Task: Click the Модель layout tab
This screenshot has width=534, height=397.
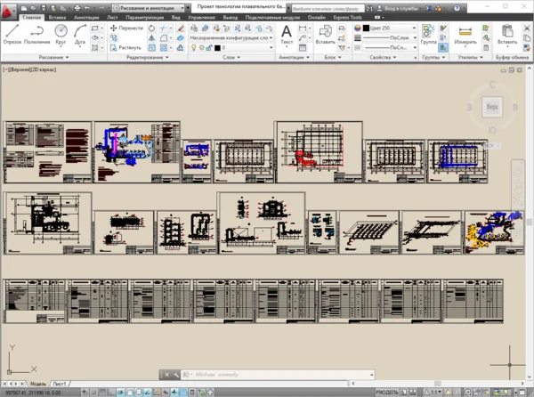Action: pos(37,384)
